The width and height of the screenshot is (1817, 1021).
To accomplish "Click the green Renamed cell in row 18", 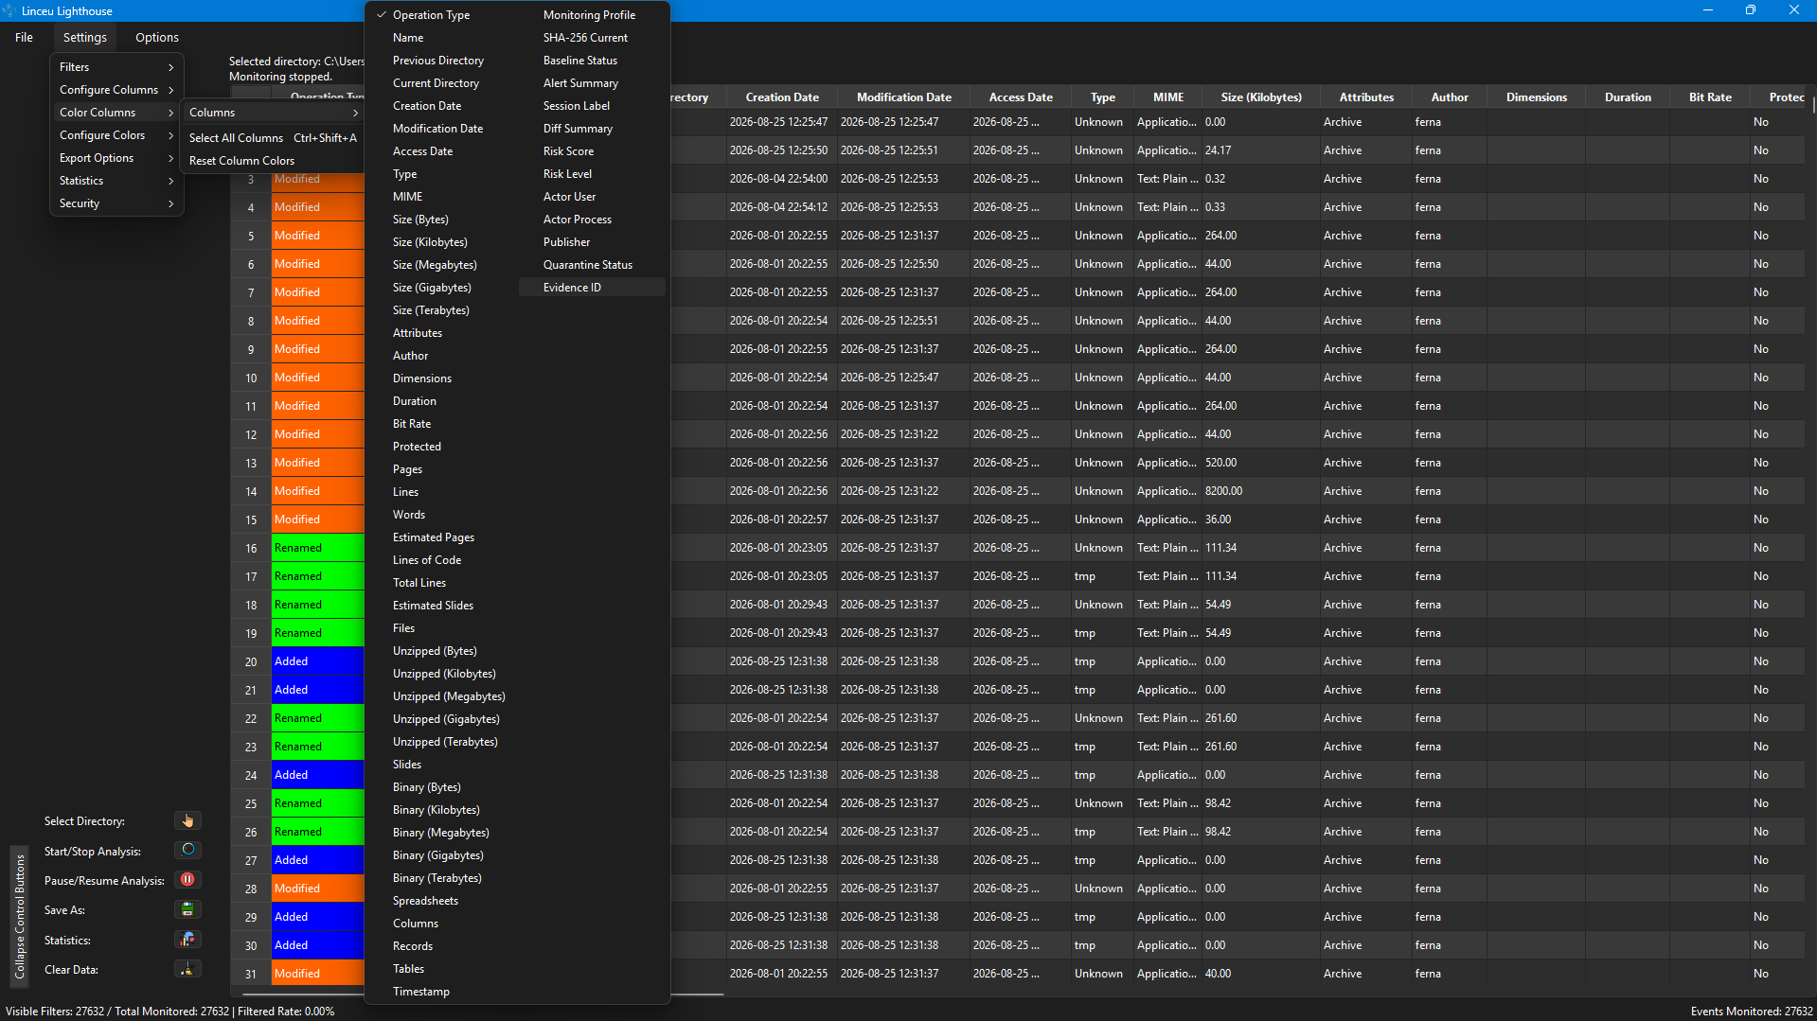I will point(317,605).
